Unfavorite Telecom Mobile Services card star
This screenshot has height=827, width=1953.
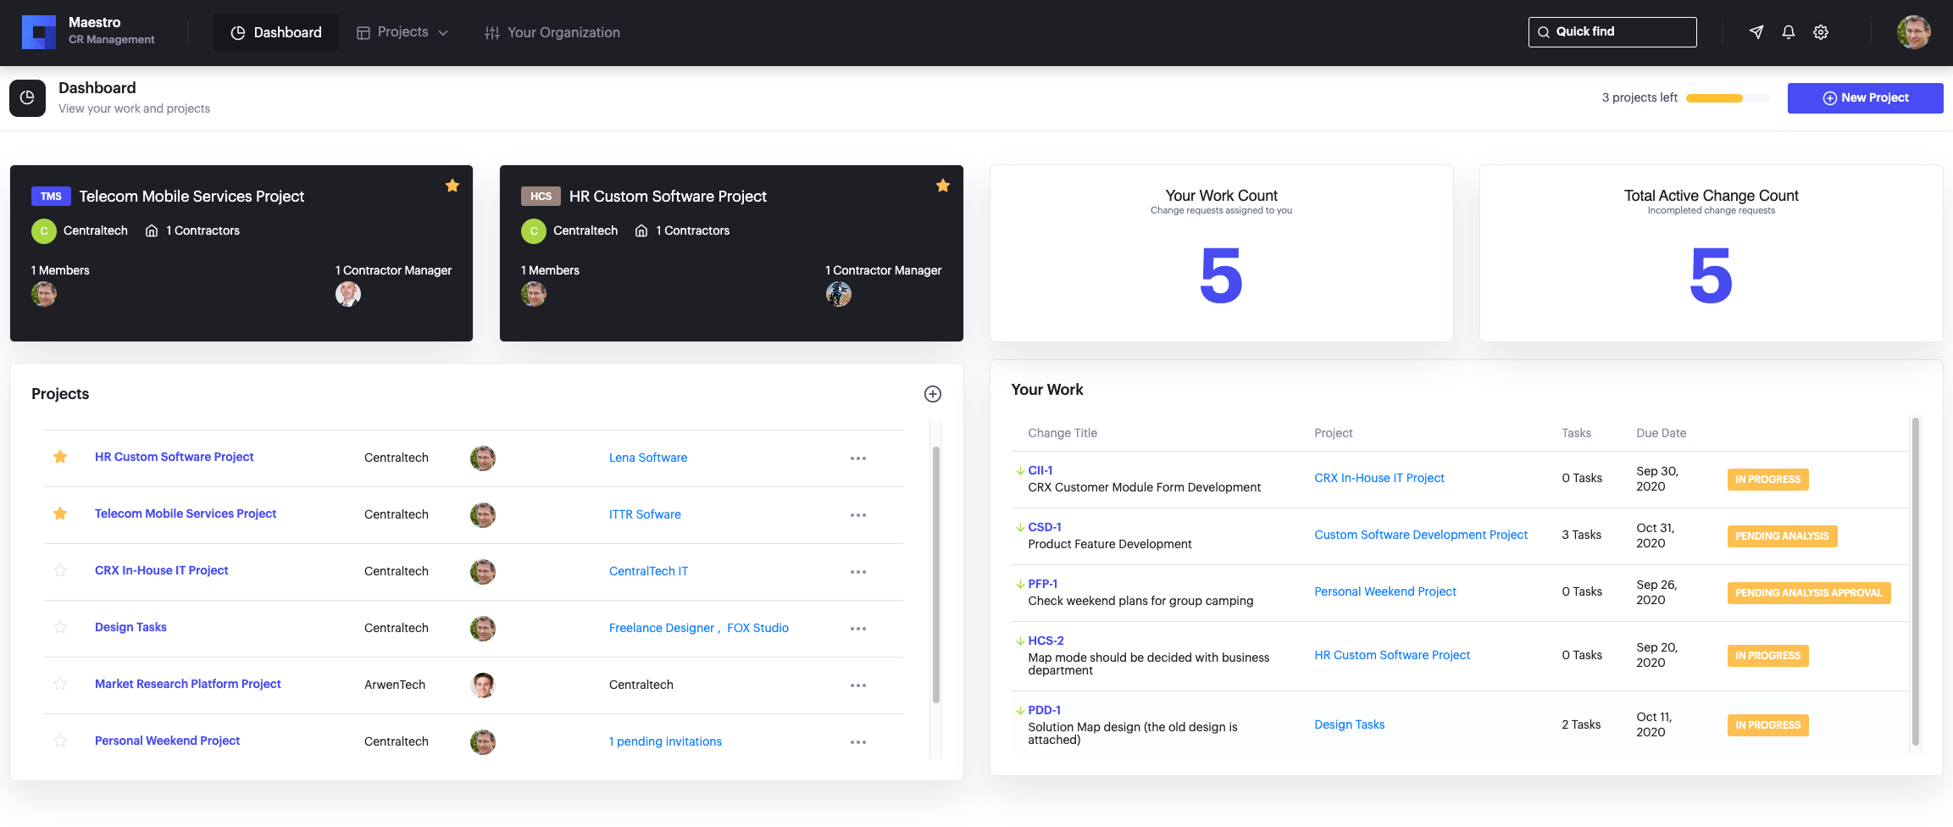[452, 186]
